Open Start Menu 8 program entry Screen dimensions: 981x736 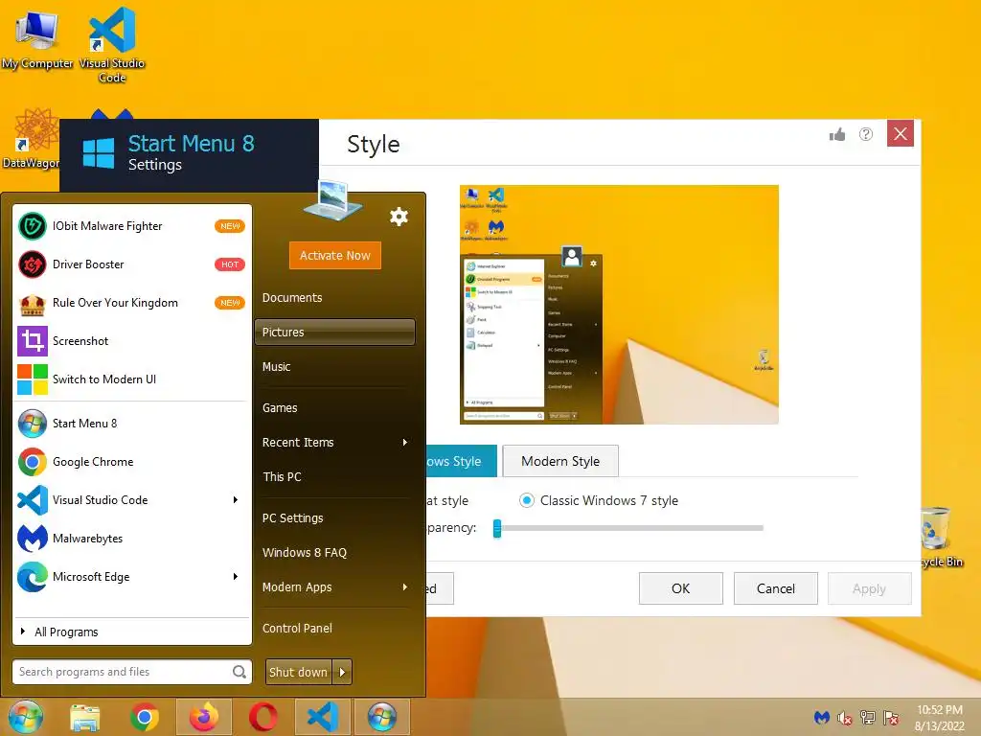click(131, 424)
